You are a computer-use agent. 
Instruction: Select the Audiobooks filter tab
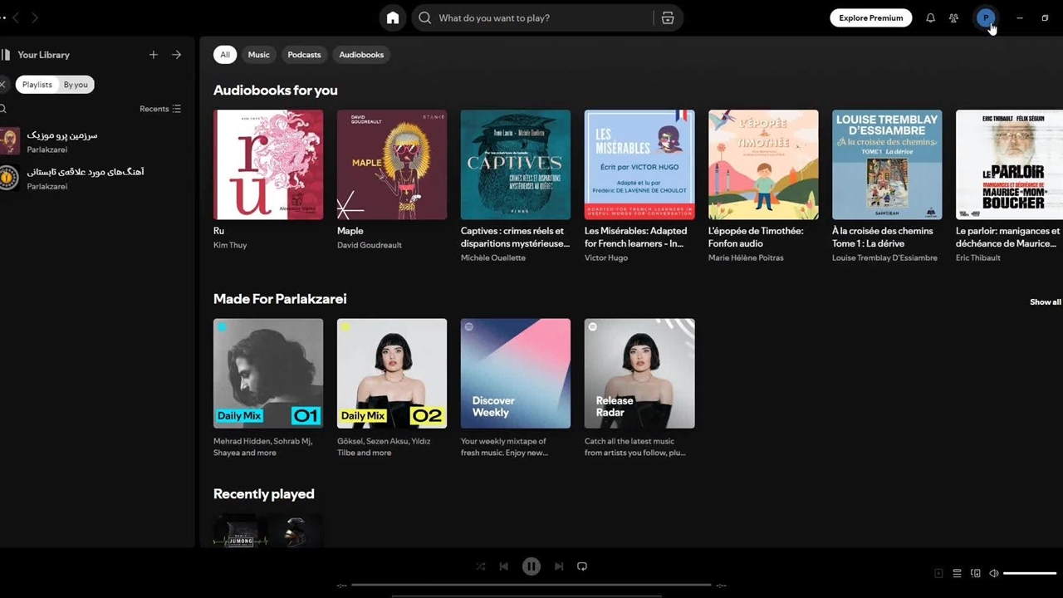click(x=361, y=55)
